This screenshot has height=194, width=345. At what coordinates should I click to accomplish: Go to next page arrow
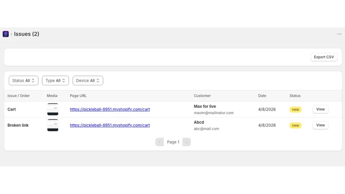click(186, 142)
